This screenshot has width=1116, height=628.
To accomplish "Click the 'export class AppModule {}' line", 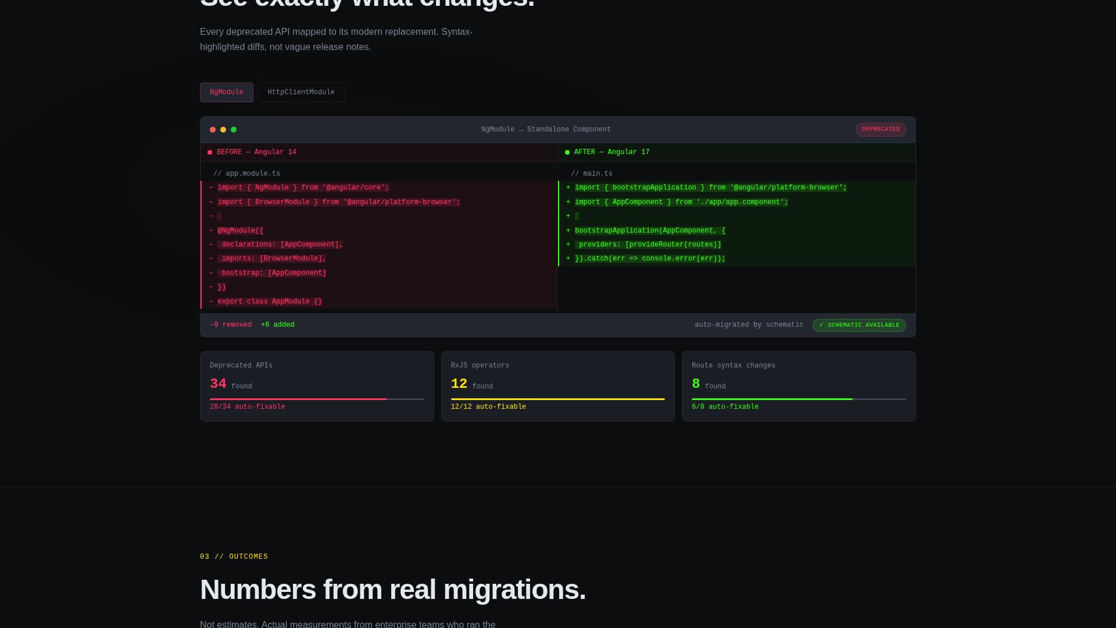I will tap(379, 301).
